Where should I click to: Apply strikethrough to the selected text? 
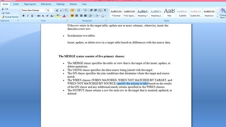38,16
